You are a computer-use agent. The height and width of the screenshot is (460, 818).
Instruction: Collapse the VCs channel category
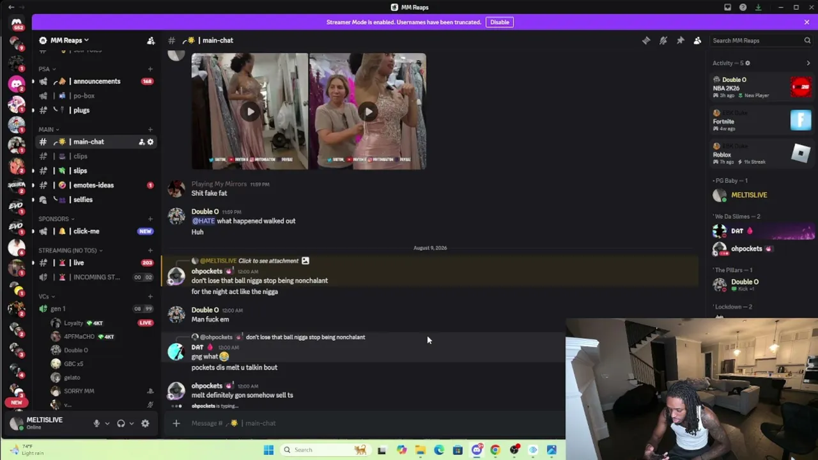(46, 296)
